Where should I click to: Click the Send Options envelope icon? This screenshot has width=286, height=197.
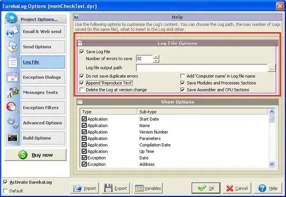(12, 47)
